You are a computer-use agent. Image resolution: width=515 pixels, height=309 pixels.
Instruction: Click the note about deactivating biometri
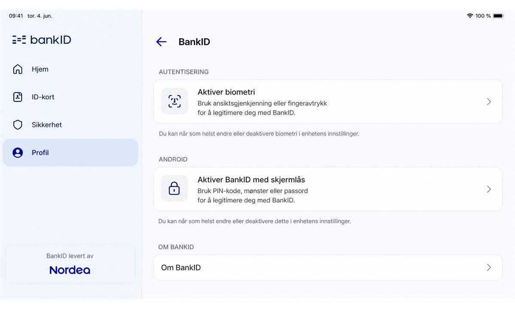pos(259,134)
